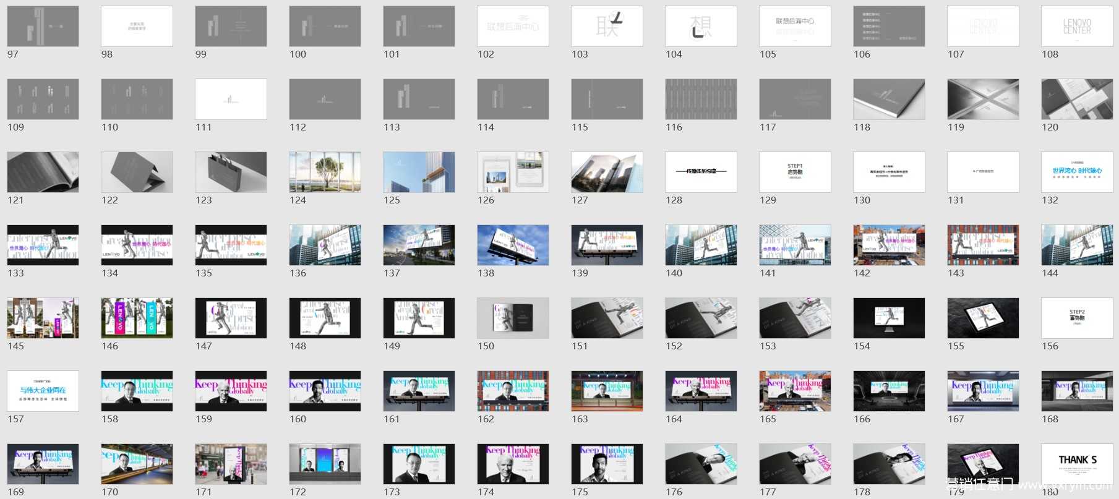1119x499 pixels.
Task: Select slide 140 billboard thumbnail
Action: [701, 245]
